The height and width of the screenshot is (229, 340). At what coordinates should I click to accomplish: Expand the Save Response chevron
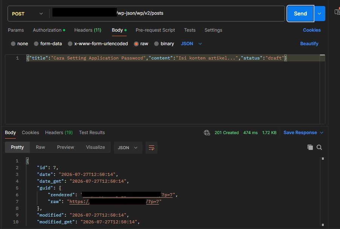point(322,133)
